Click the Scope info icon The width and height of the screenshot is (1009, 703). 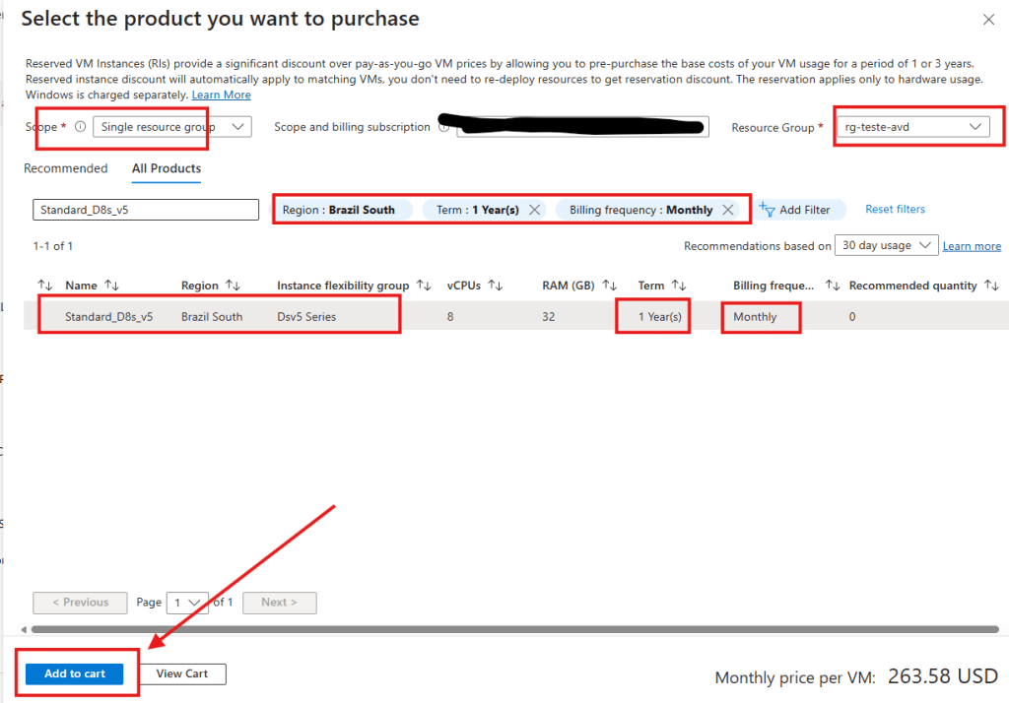tap(80, 127)
